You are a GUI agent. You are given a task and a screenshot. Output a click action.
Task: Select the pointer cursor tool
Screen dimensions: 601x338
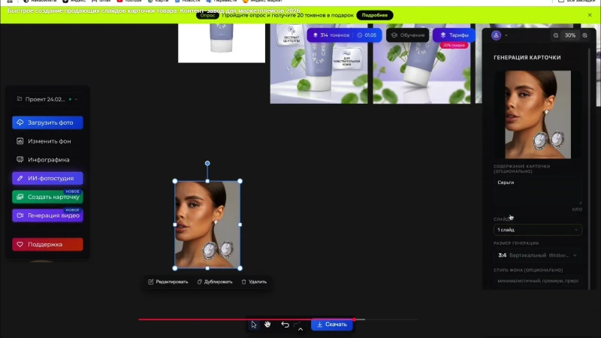tap(254, 324)
